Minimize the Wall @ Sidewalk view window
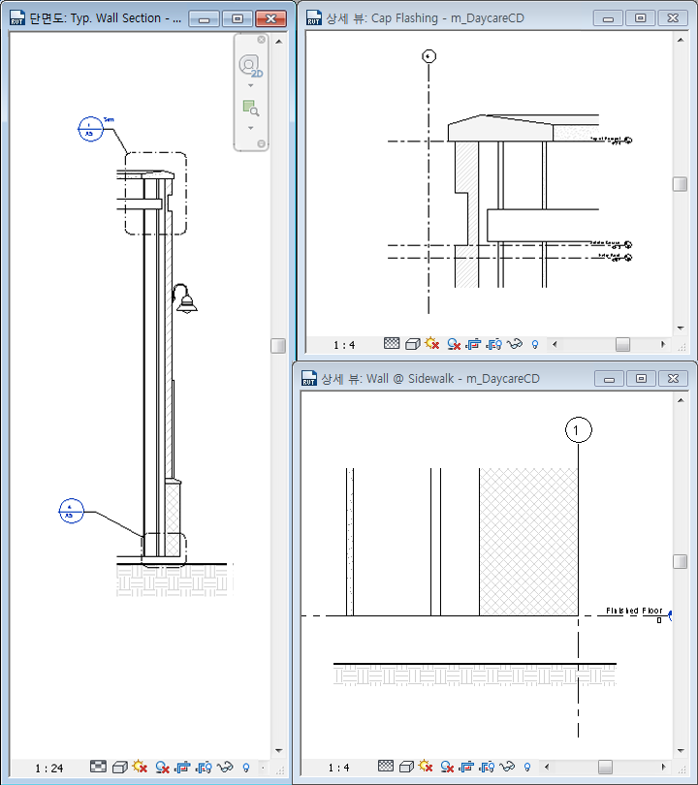 pyautogui.click(x=609, y=379)
